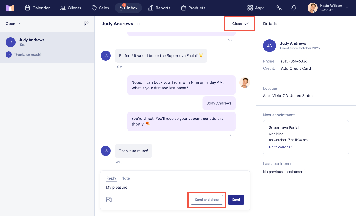356x216 pixels.
Task: Click the app logo in top-left corner
Action: 10,8
